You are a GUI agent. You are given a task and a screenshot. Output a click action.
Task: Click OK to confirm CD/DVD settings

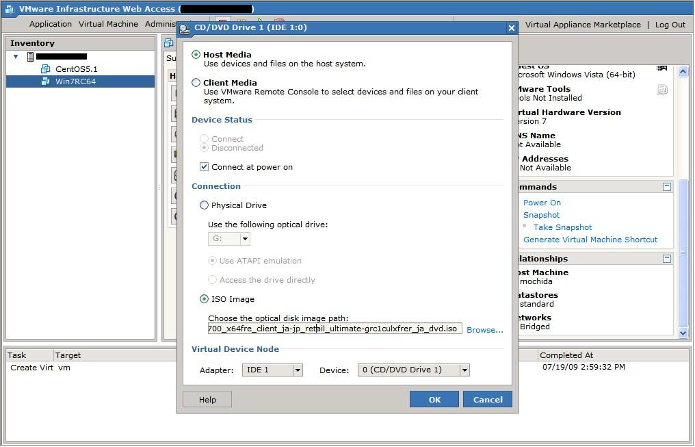point(434,399)
